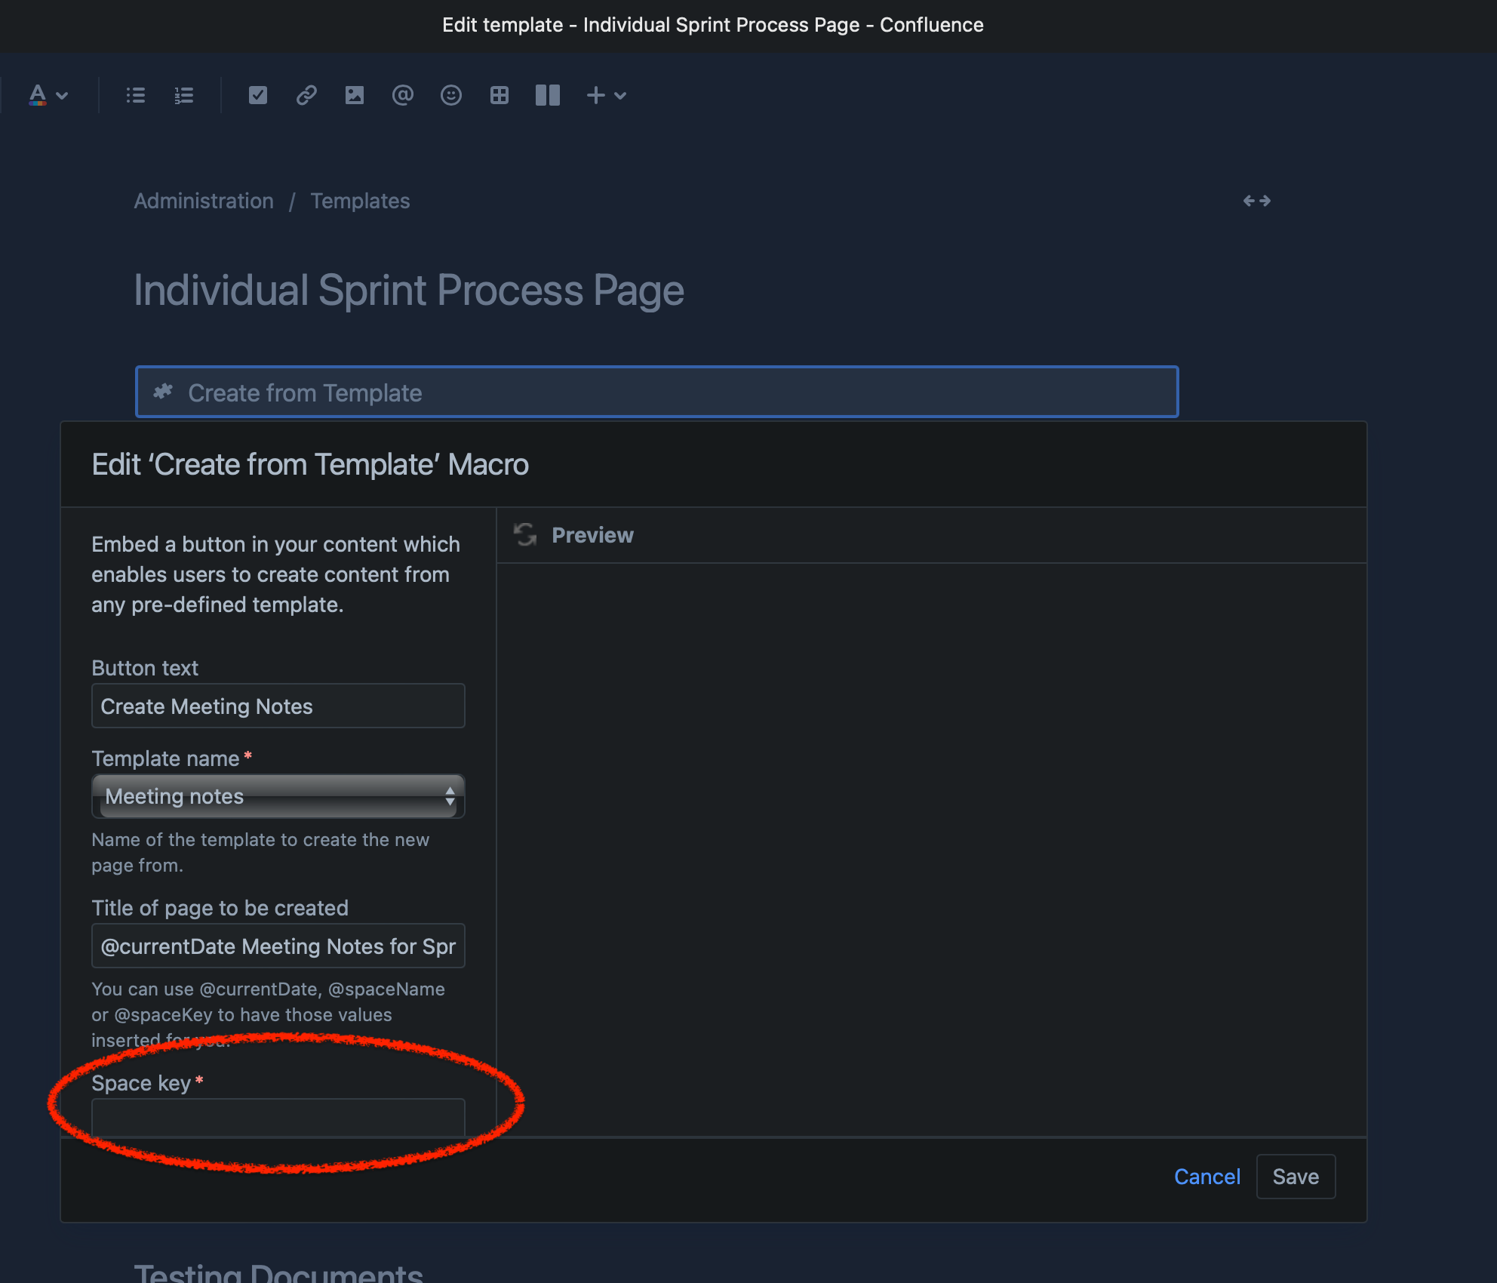Insert a task list checkbox

258,95
